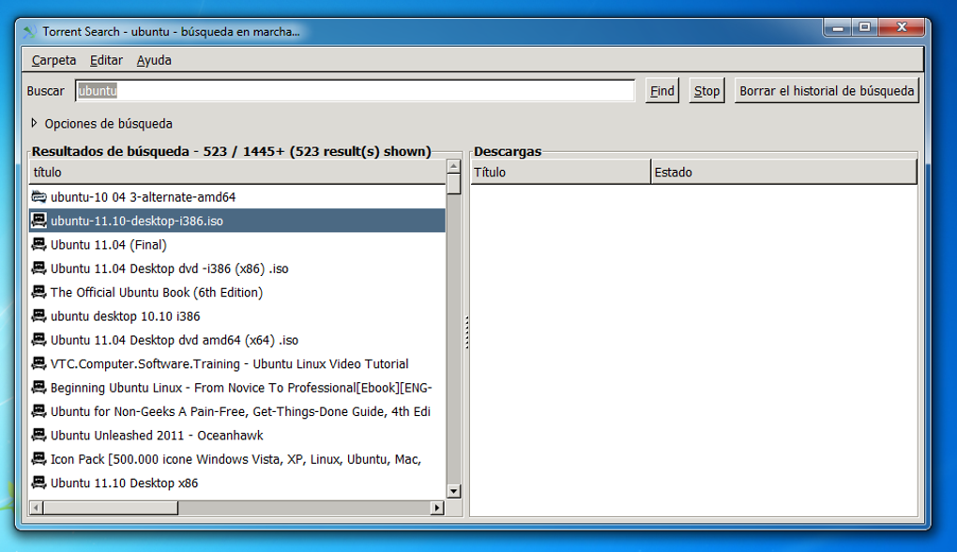
Task: Click the Título column header in Descargas
Action: (560, 172)
